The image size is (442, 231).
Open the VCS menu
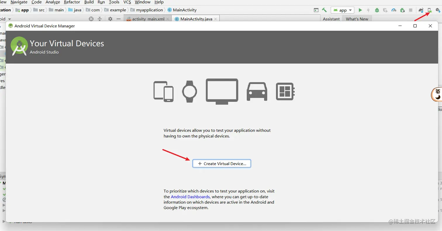tap(127, 2)
